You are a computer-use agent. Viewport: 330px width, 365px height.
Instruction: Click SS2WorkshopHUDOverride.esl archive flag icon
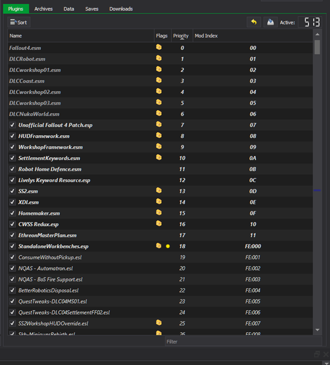coord(159,323)
